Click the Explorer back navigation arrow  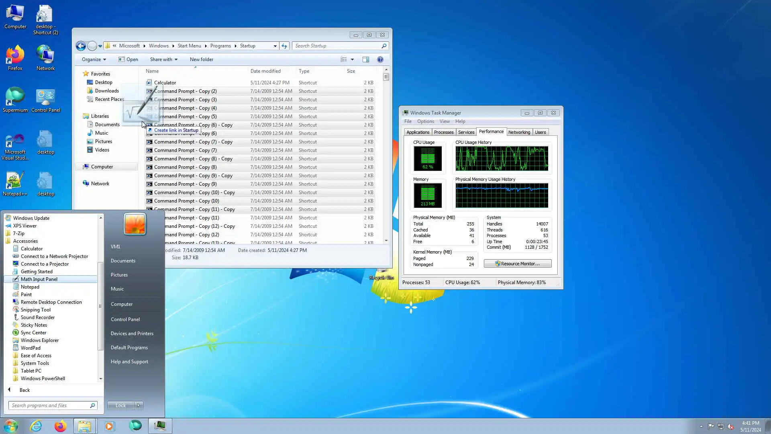tap(81, 46)
